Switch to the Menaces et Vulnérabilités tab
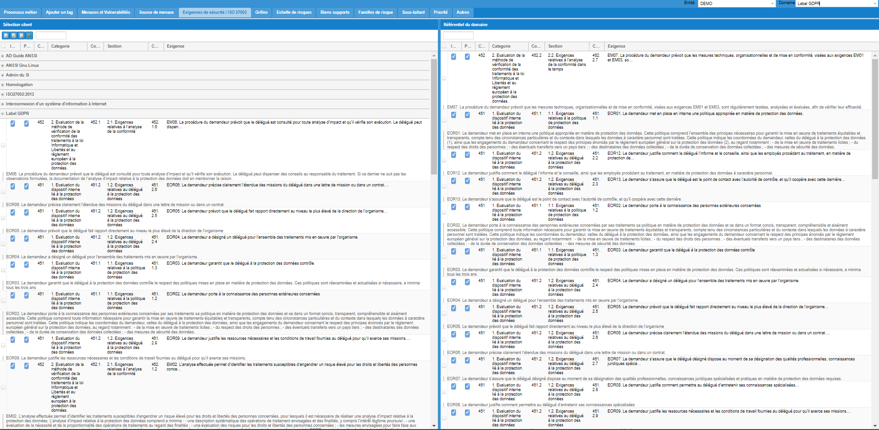The width and height of the screenshot is (879, 430). click(105, 12)
